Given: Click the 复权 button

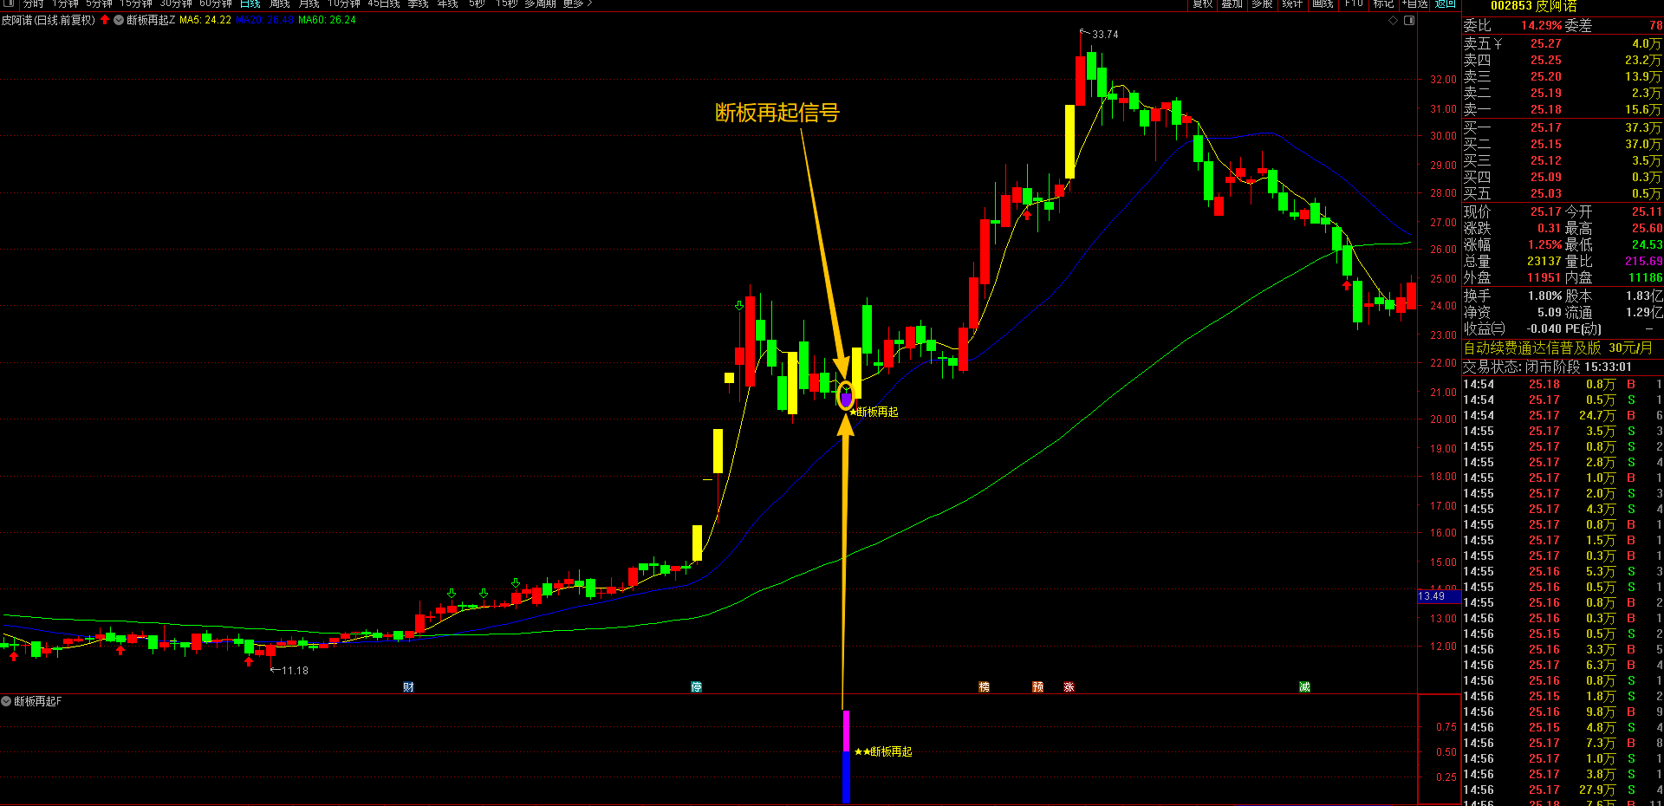Looking at the screenshot, I should coord(1203,3).
